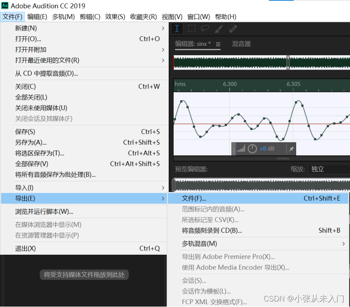Open the editor panel menu icon

coord(218,44)
